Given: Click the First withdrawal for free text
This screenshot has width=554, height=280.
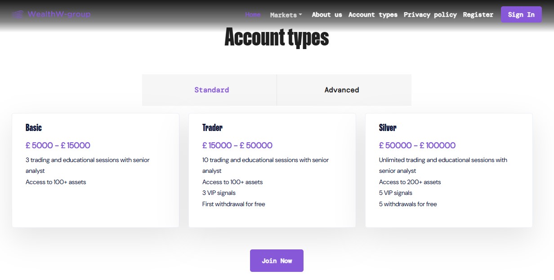Looking at the screenshot, I should click(234, 204).
